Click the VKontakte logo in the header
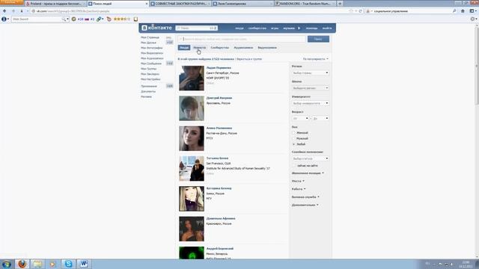 pyautogui.click(x=156, y=28)
